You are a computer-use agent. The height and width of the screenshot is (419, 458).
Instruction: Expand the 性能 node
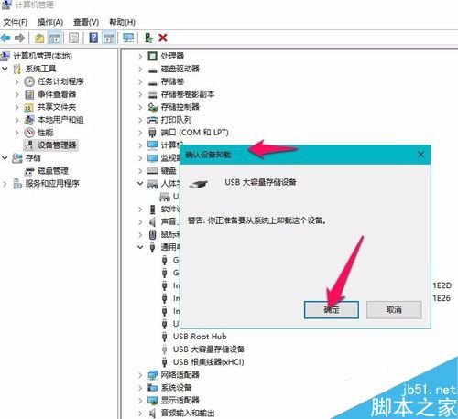(x=17, y=133)
